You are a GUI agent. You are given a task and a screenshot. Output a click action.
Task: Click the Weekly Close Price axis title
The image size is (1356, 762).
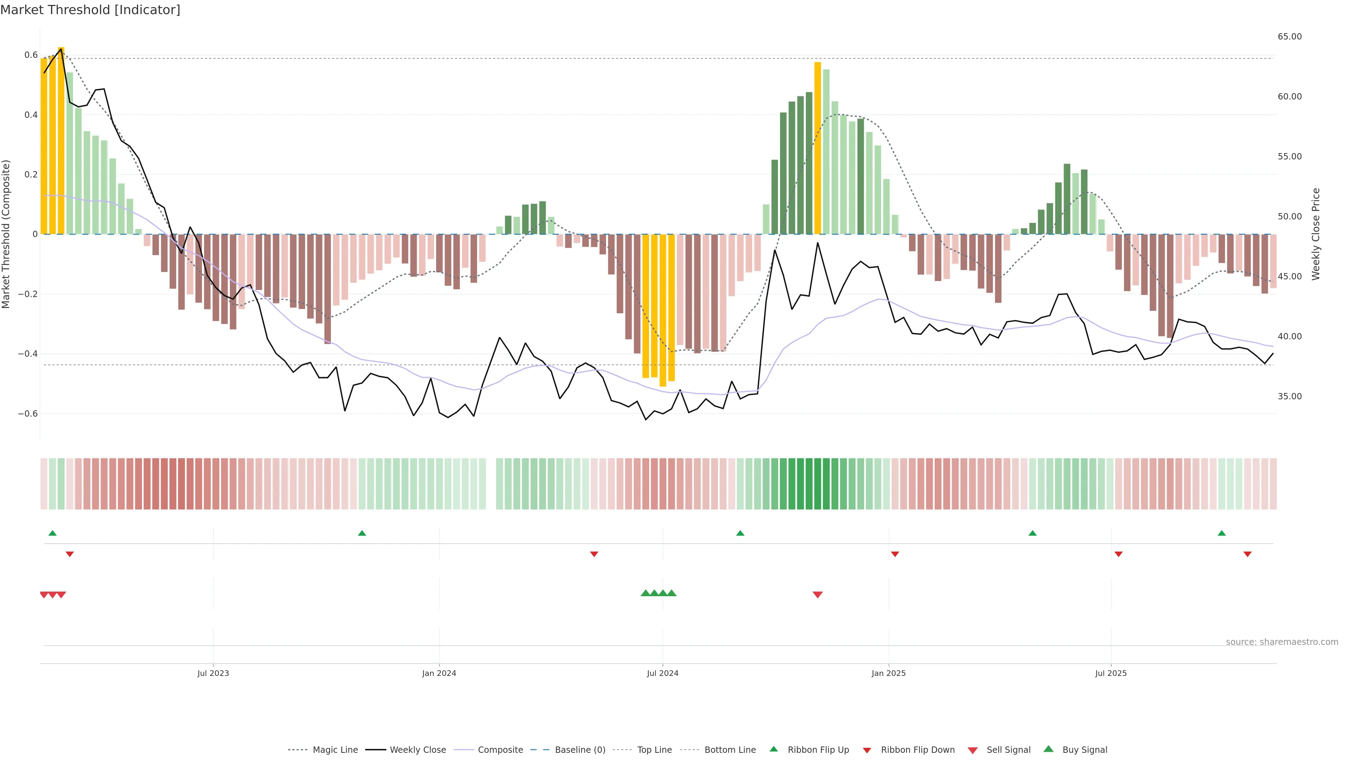point(1316,234)
